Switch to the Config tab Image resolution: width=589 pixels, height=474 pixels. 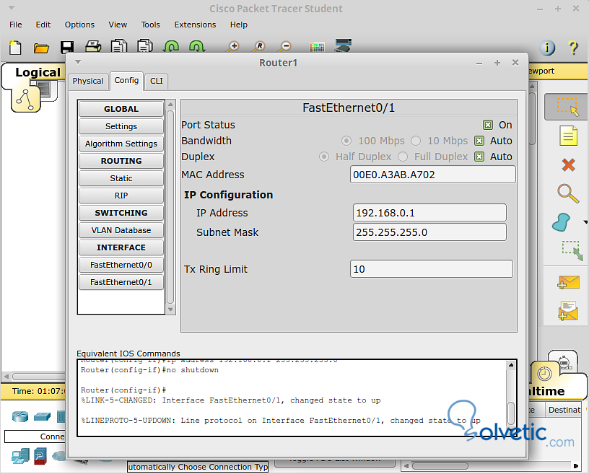point(126,80)
